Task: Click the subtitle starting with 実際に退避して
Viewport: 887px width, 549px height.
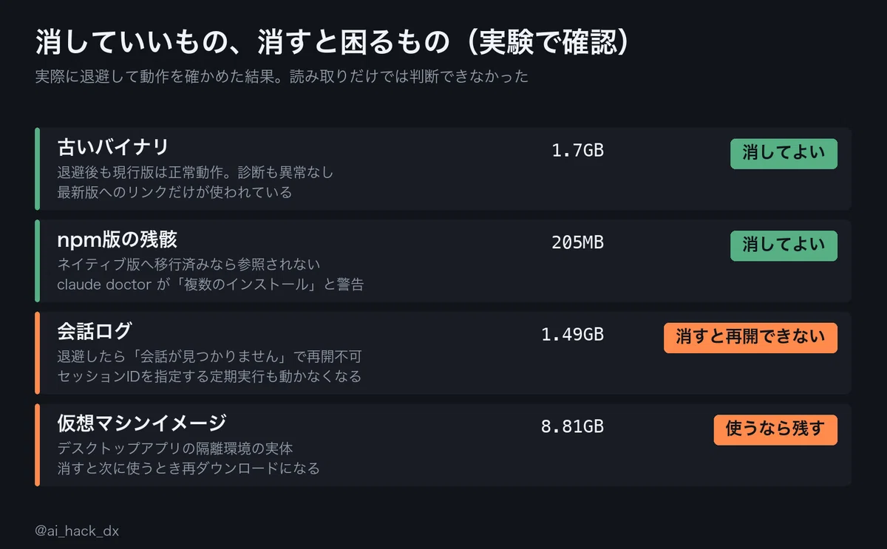Action: pos(282,77)
